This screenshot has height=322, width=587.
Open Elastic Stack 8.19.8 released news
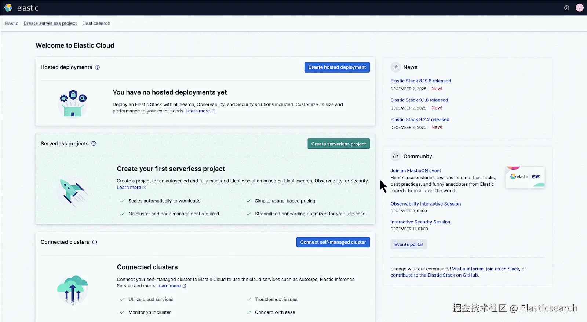(x=420, y=81)
